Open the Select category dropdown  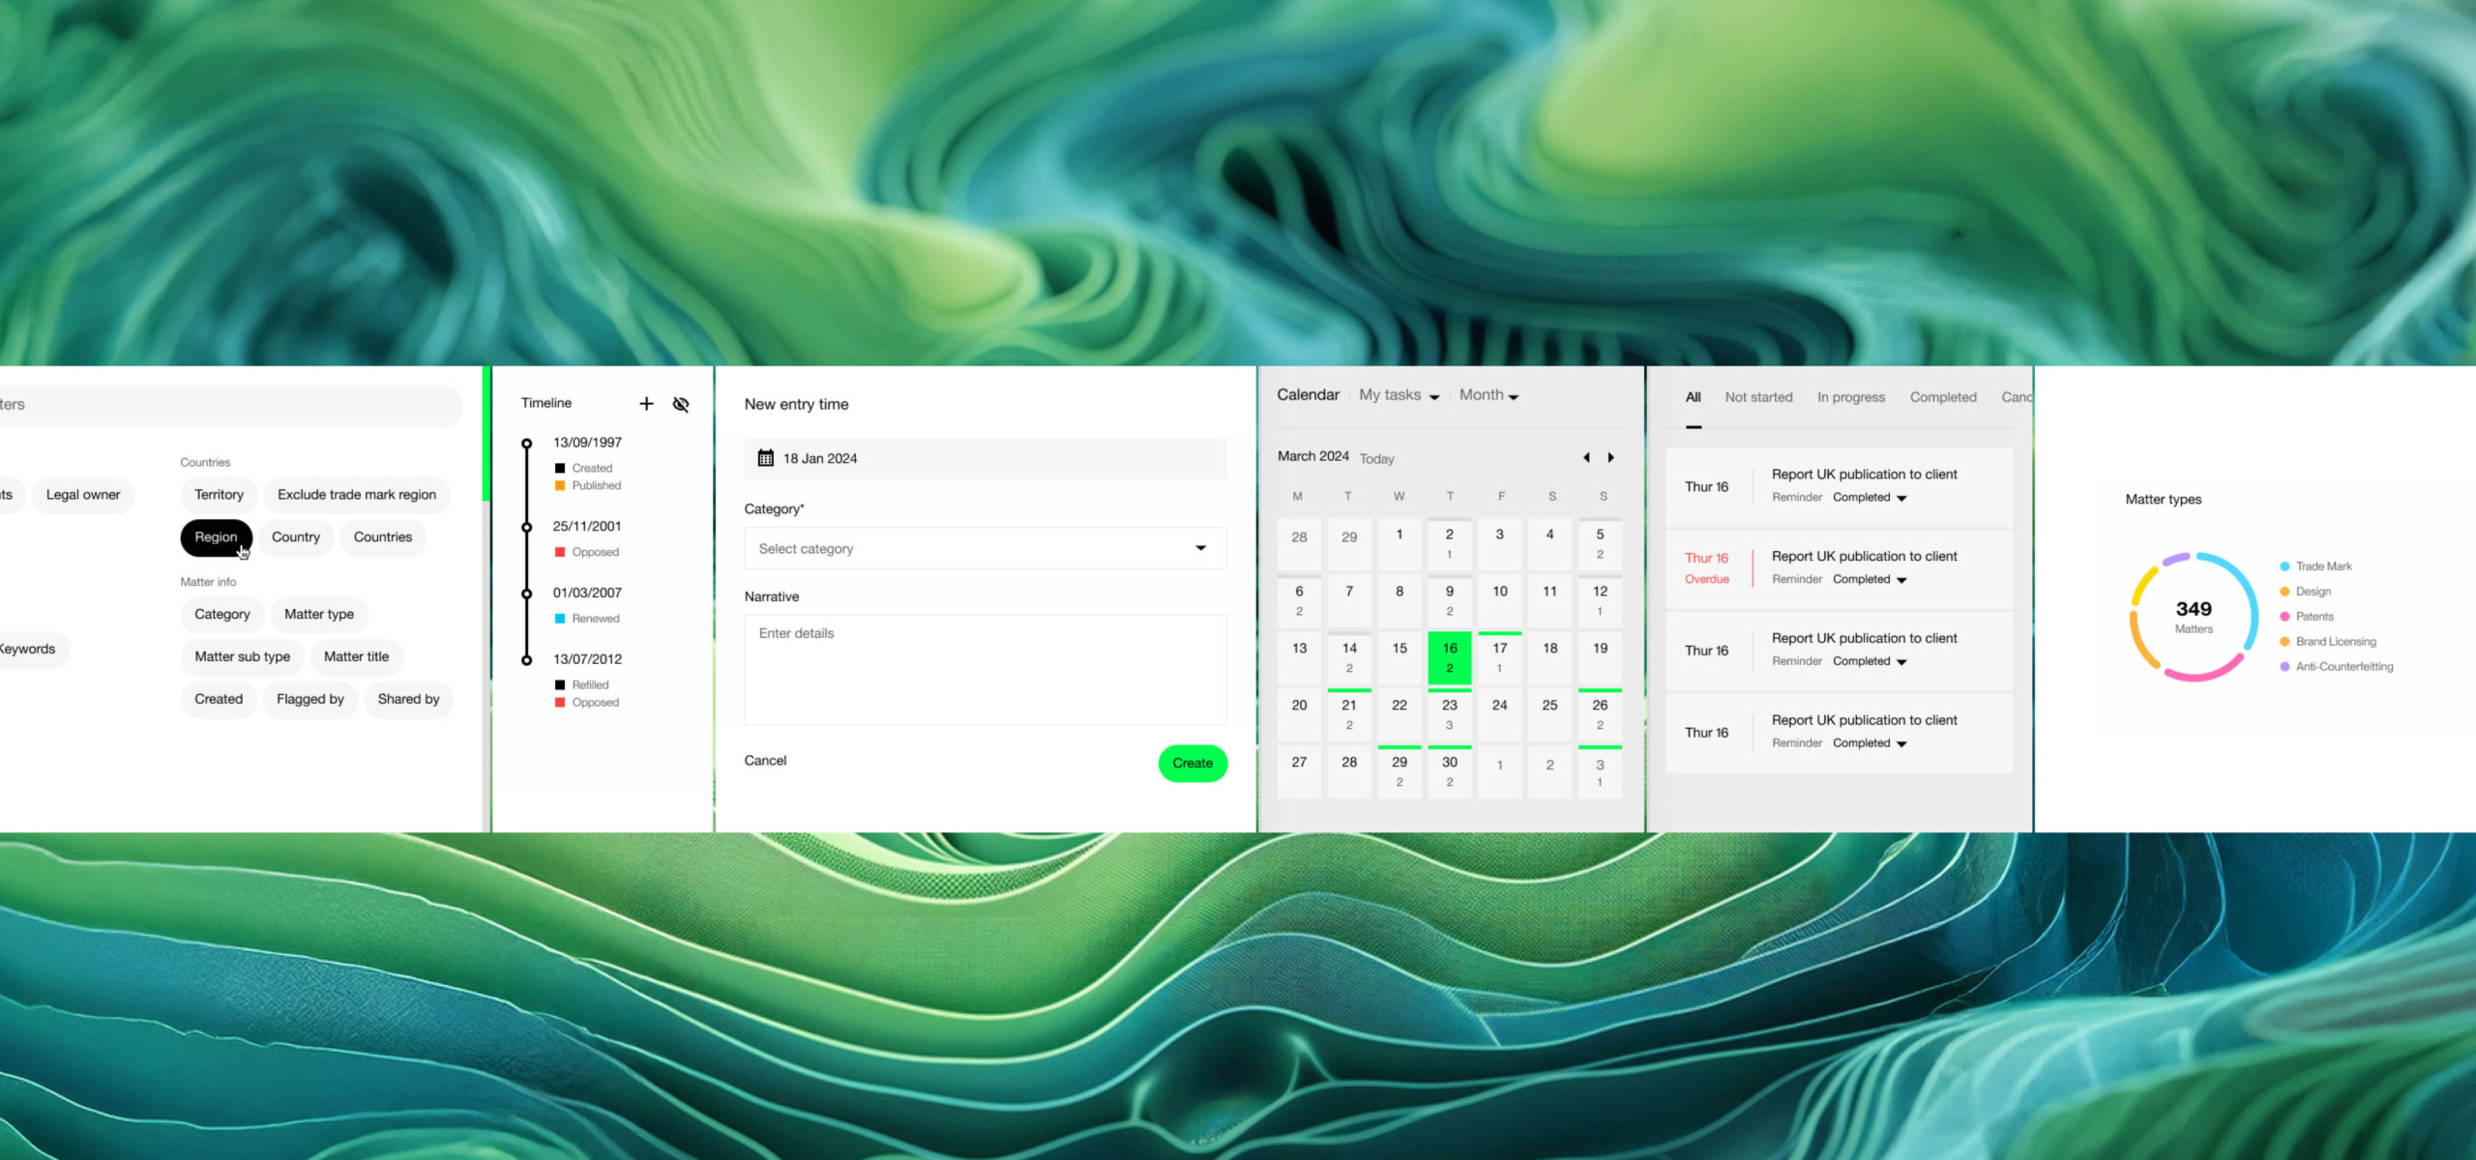click(985, 549)
